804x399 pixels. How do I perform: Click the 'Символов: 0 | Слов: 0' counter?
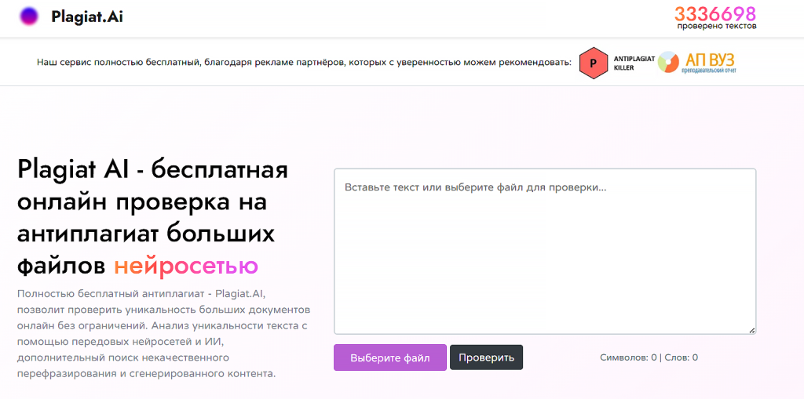coord(649,357)
